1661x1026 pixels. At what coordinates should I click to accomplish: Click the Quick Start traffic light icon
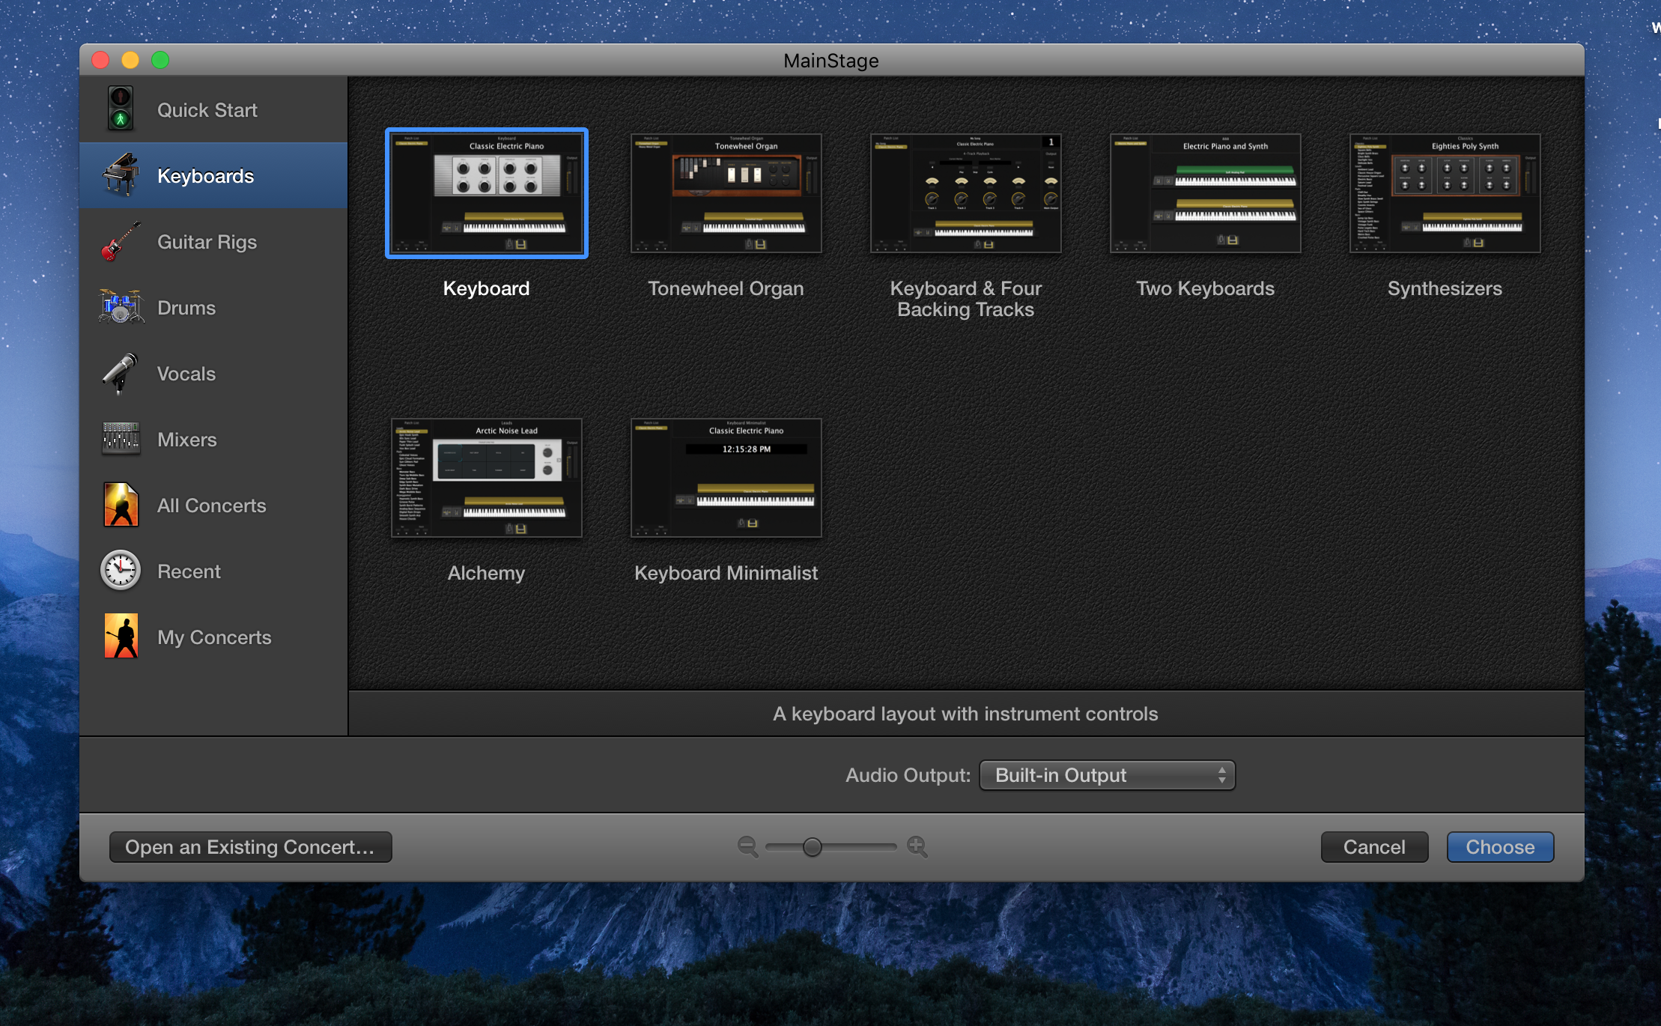pos(120,109)
